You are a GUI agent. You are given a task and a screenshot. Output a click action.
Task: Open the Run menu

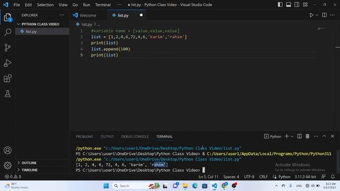tap(86, 5)
